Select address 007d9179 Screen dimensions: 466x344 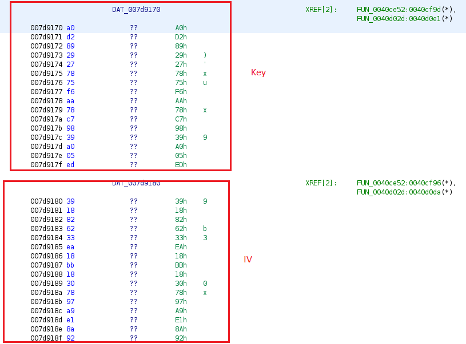tap(46, 110)
